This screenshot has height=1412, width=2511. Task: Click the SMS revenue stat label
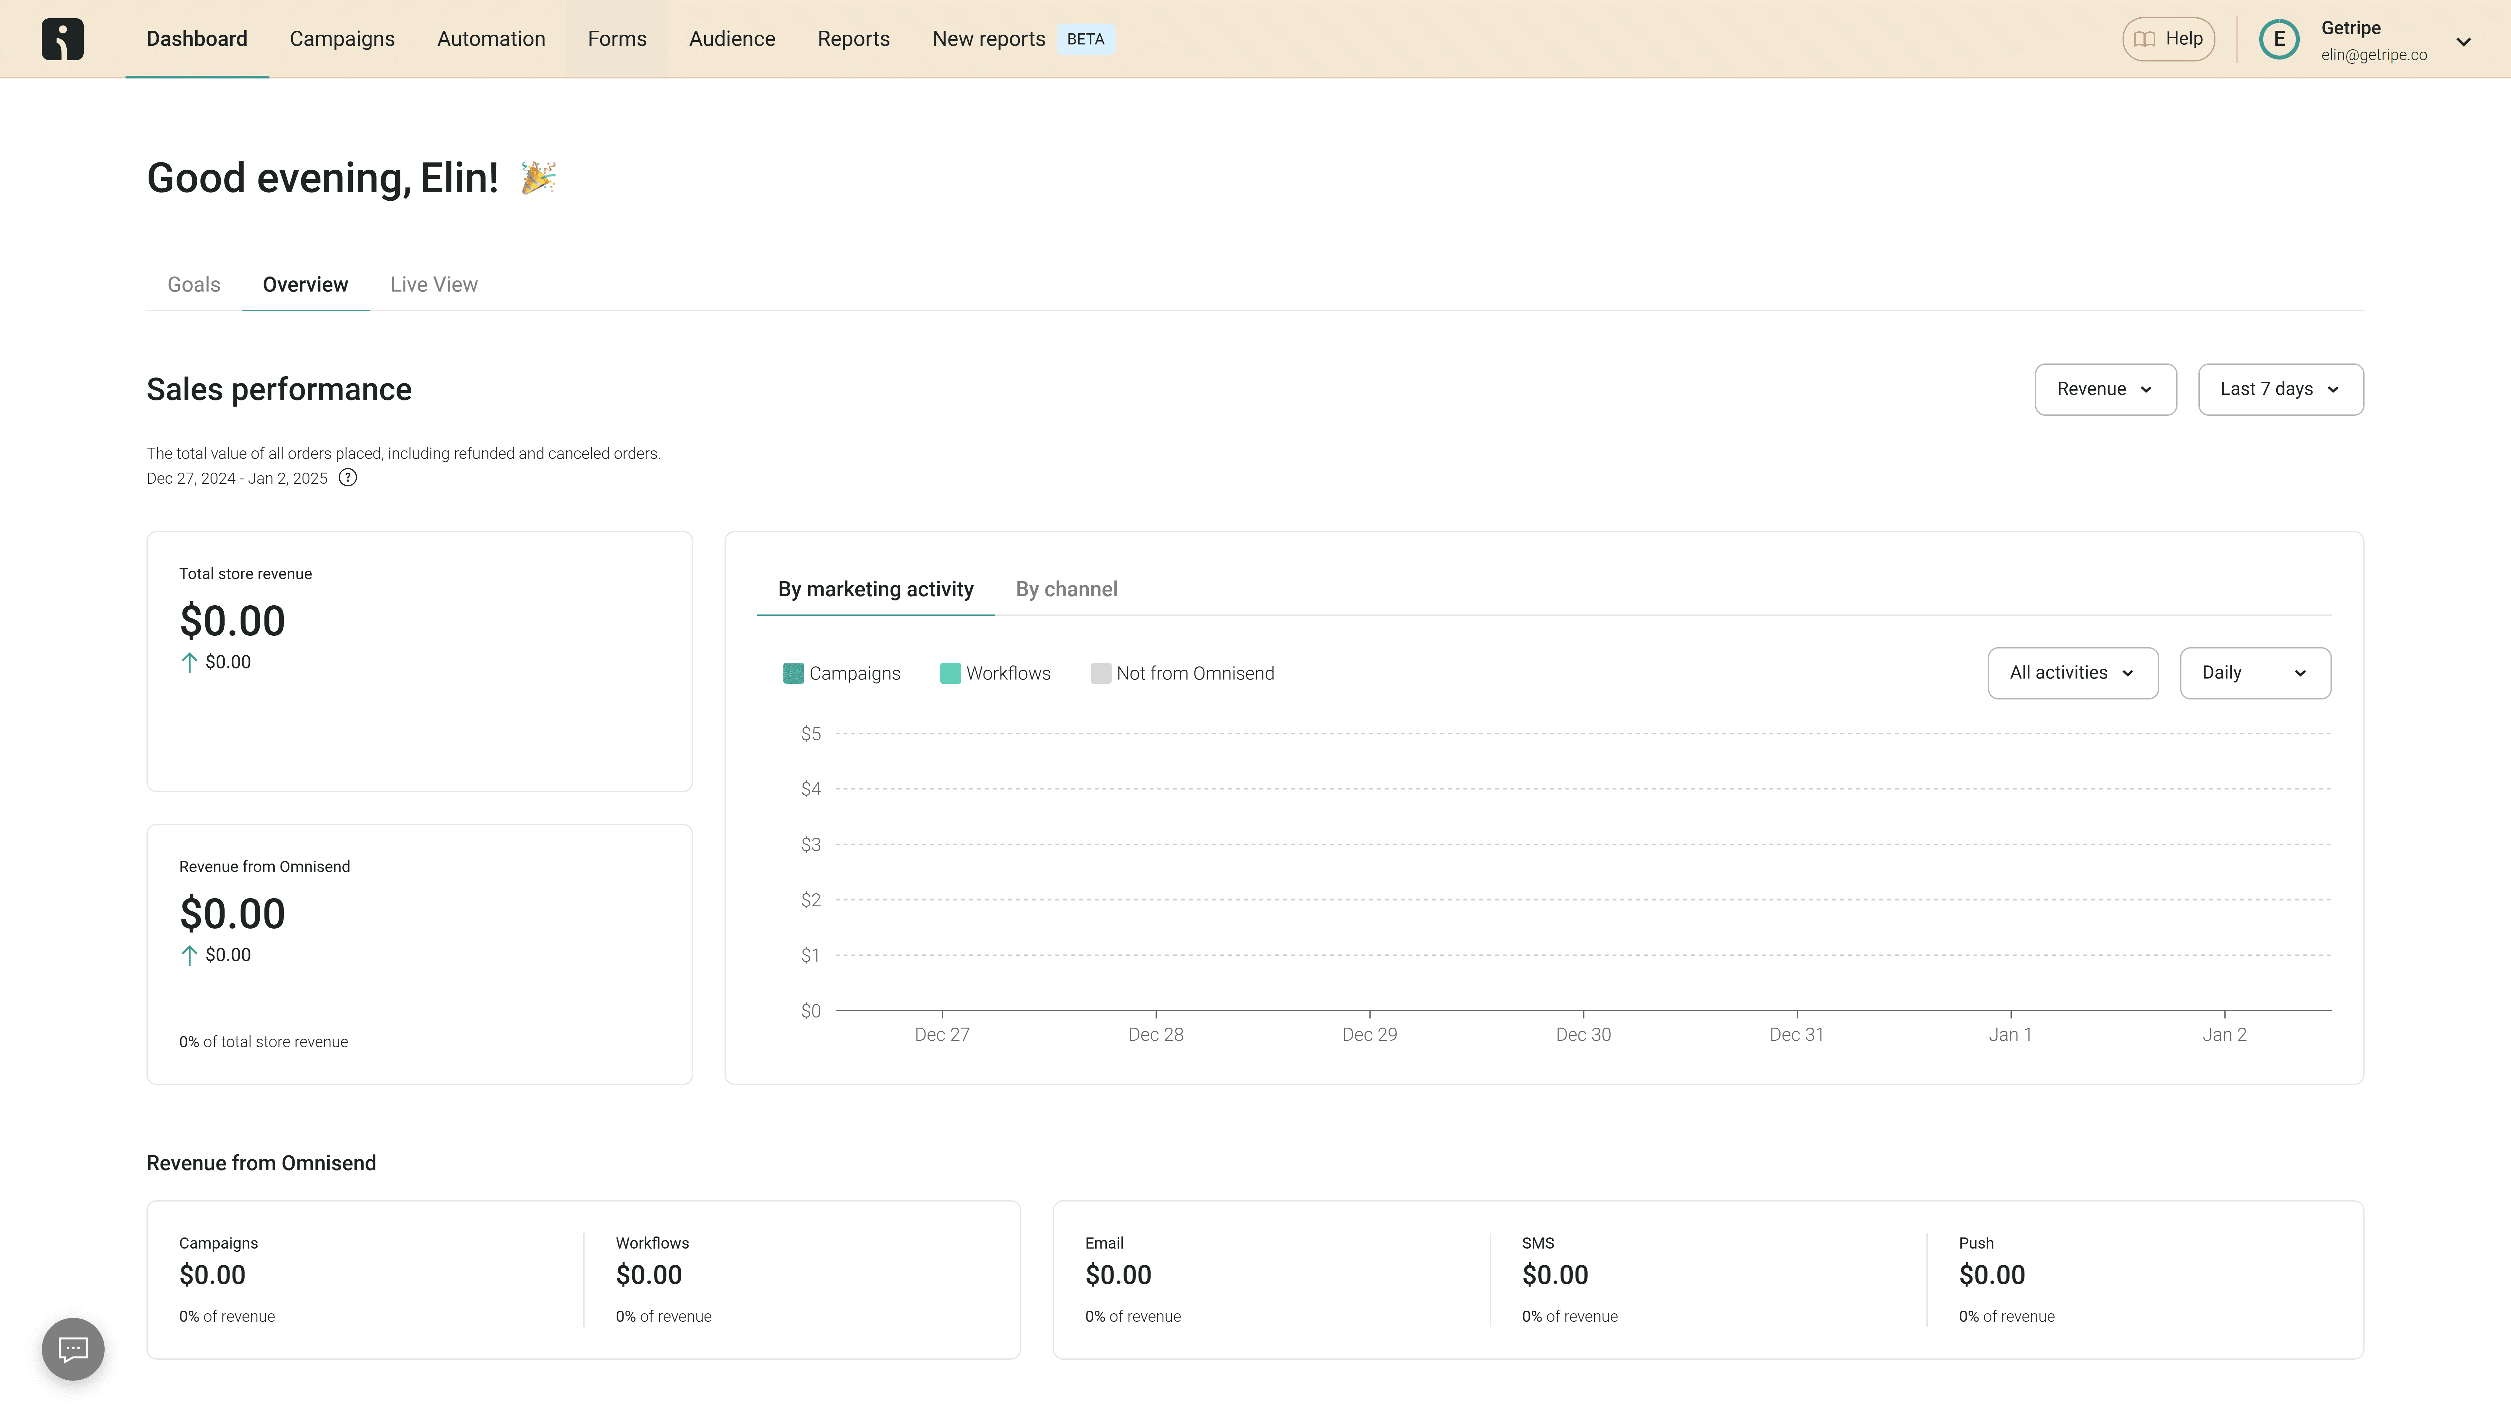(1538, 1243)
